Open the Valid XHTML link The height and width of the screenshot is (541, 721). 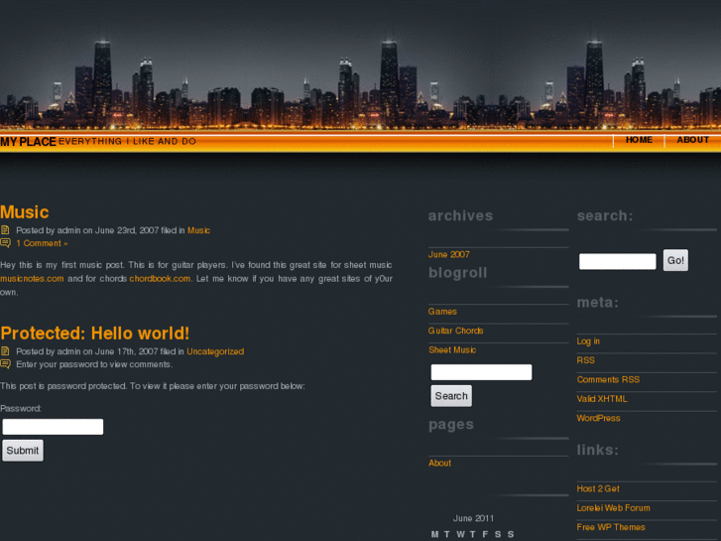coord(601,399)
